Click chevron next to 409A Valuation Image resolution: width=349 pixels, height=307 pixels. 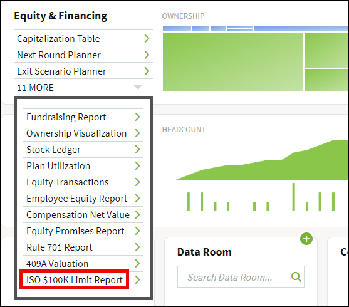(138, 263)
